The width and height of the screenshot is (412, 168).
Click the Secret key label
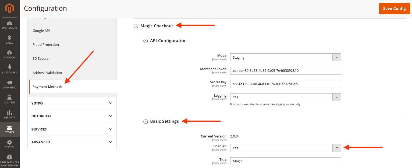point(218,82)
